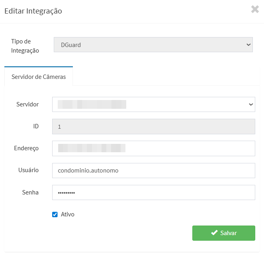264x263 pixels.
Task: Click the Editar Integração dialog title
Action: 33,11
